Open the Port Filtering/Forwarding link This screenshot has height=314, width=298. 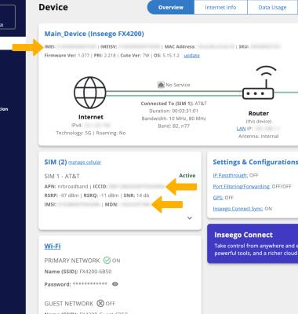(242, 187)
